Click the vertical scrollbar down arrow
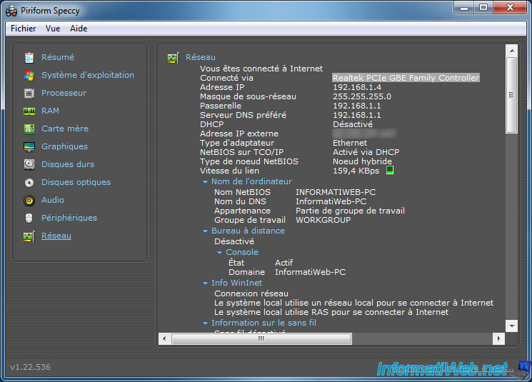Viewport: 532px width, 382px height. [511, 326]
